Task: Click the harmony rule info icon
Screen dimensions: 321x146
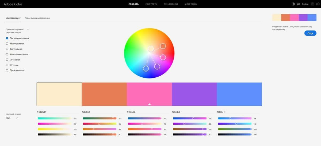Action: pos(28,29)
